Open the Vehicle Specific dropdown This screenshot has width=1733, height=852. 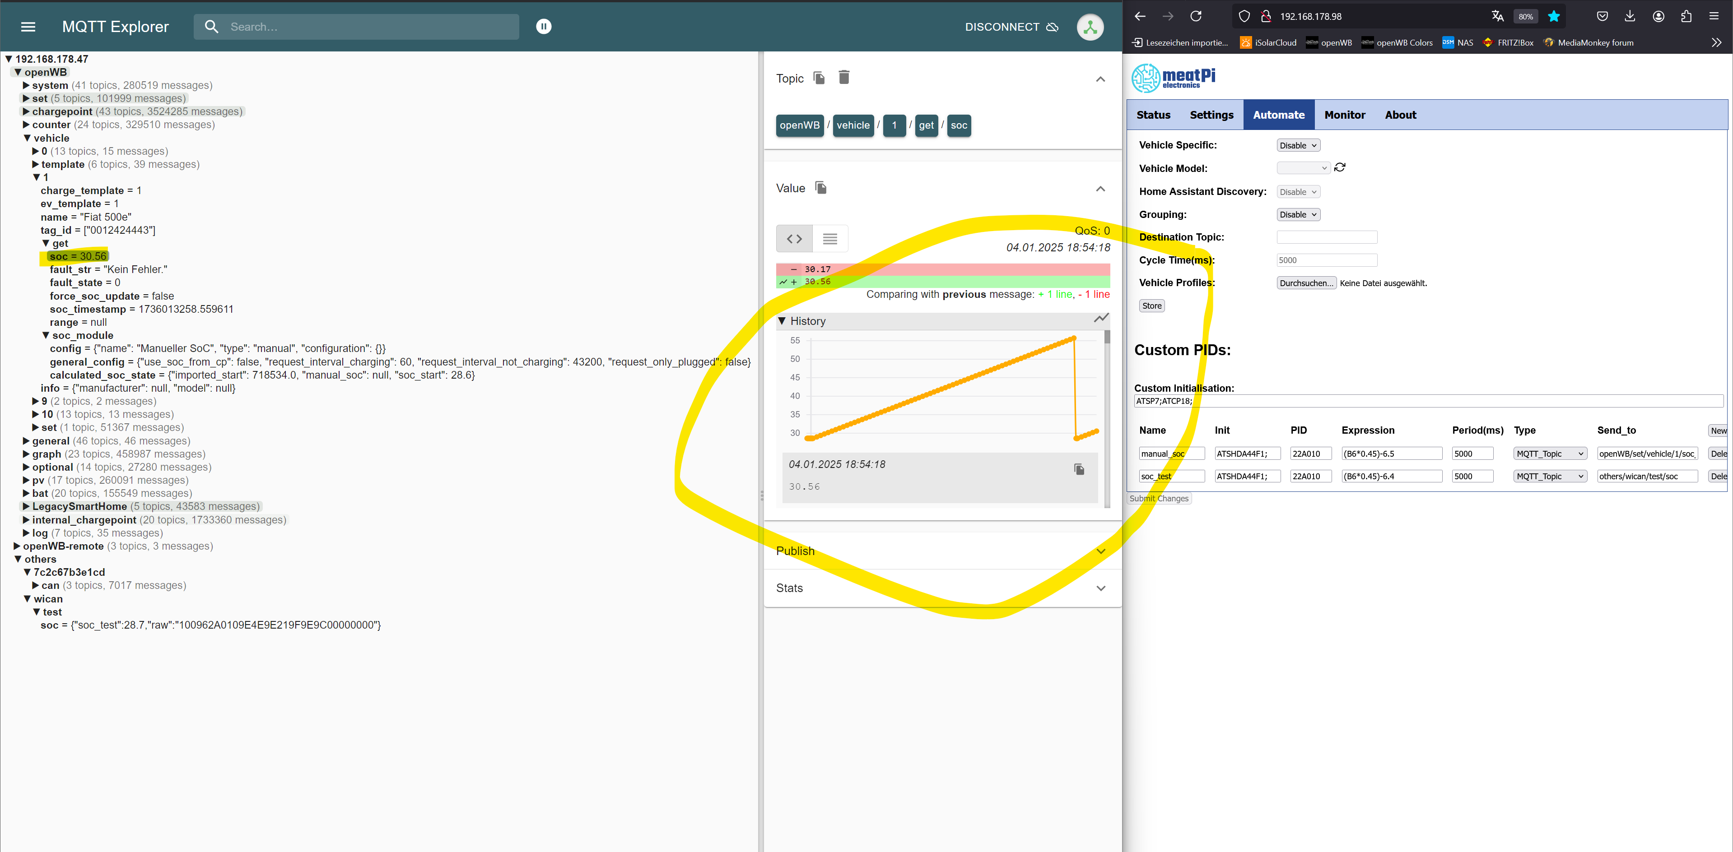[x=1298, y=145]
